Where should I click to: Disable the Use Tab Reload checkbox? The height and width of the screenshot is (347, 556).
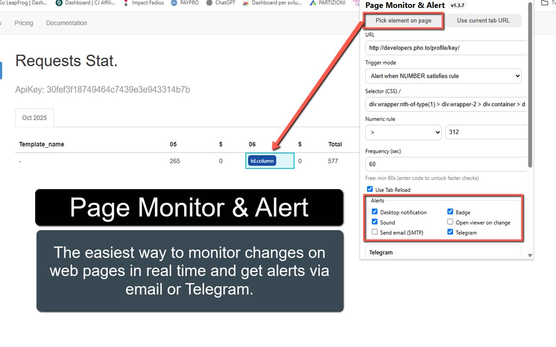tap(370, 189)
